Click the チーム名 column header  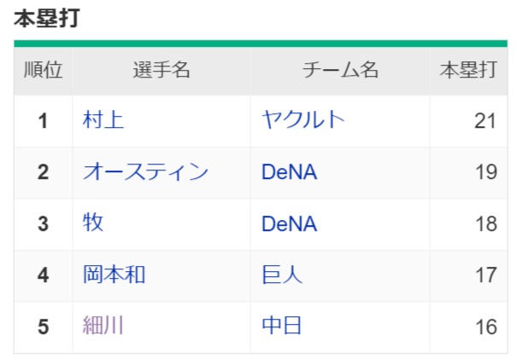coord(340,71)
